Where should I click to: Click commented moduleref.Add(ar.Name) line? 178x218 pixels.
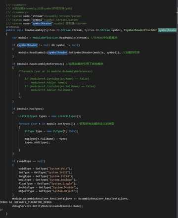point(49,82)
